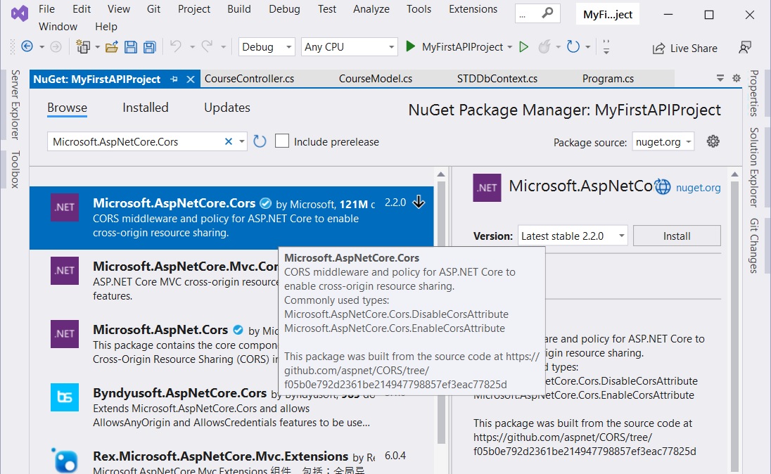The height and width of the screenshot is (474, 771).
Task: Click the Redo toolbar icon
Action: 207,46
